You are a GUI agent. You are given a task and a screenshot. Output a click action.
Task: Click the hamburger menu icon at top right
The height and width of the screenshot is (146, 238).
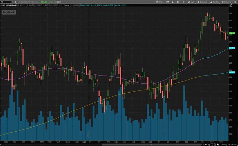(x=235, y=2)
